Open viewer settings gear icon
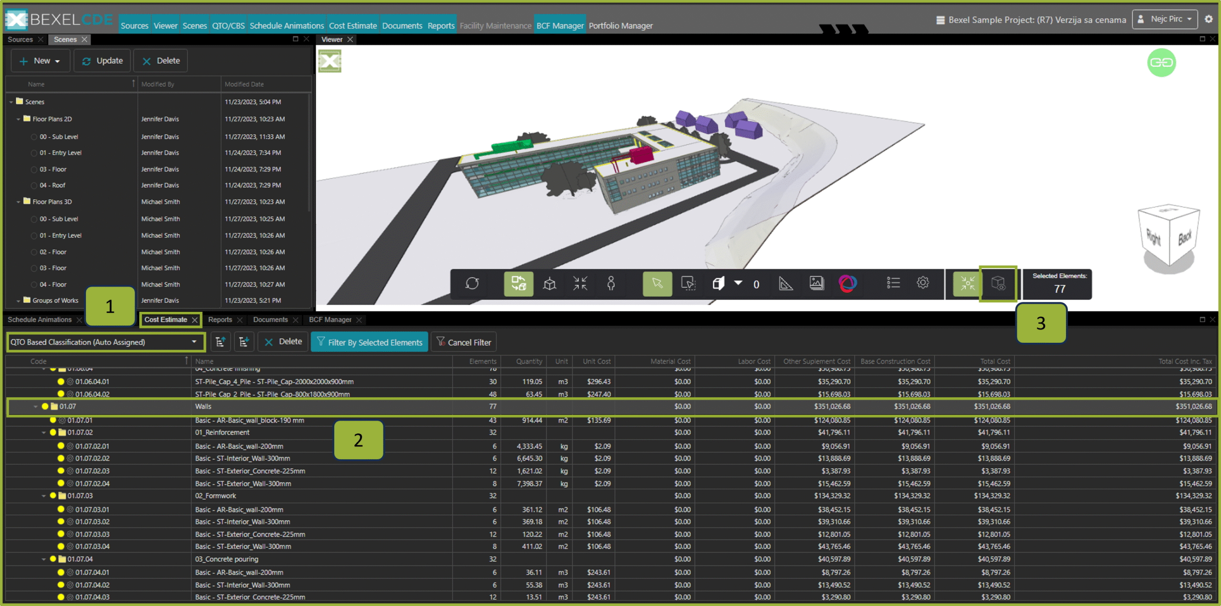This screenshot has height=606, width=1221. (x=923, y=283)
